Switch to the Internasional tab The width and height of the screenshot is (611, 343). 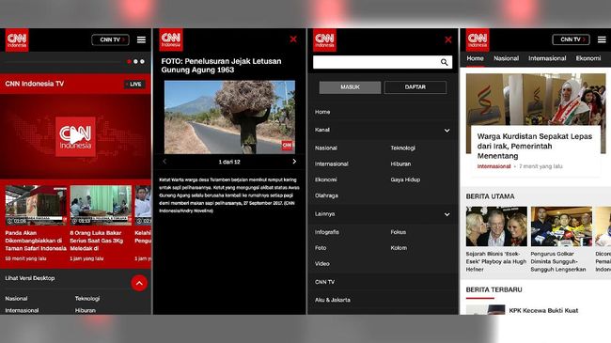[x=547, y=58]
